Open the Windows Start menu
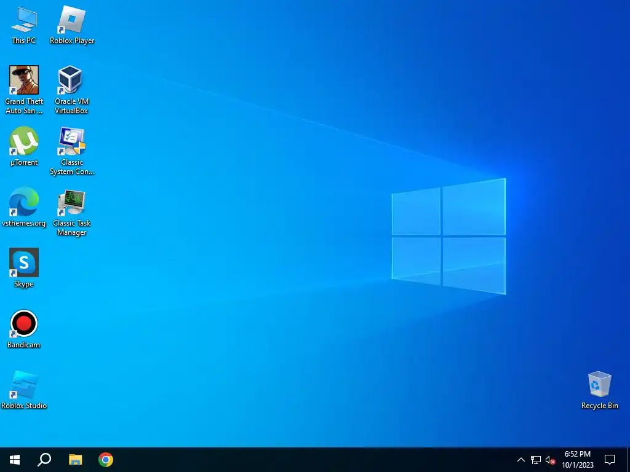 (x=15, y=460)
